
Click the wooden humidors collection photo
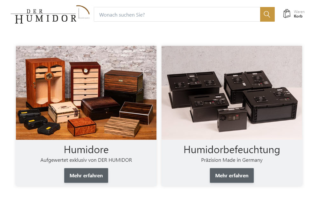86,93
